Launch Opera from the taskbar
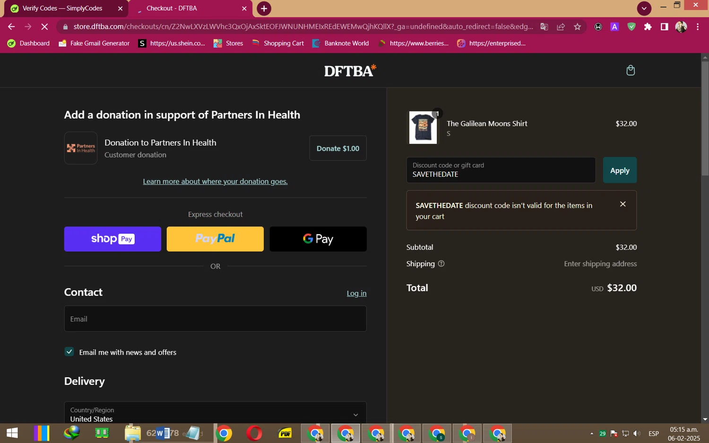The width and height of the screenshot is (709, 443). [x=254, y=433]
